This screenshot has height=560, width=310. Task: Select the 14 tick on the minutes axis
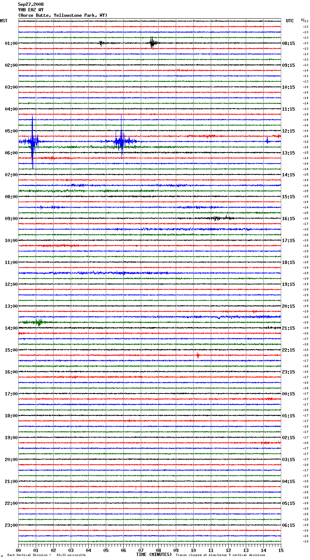pyautogui.click(x=263, y=550)
